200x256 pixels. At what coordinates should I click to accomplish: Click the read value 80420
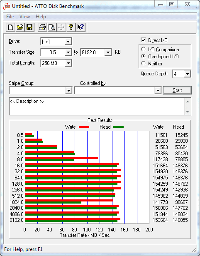click(x=181, y=154)
